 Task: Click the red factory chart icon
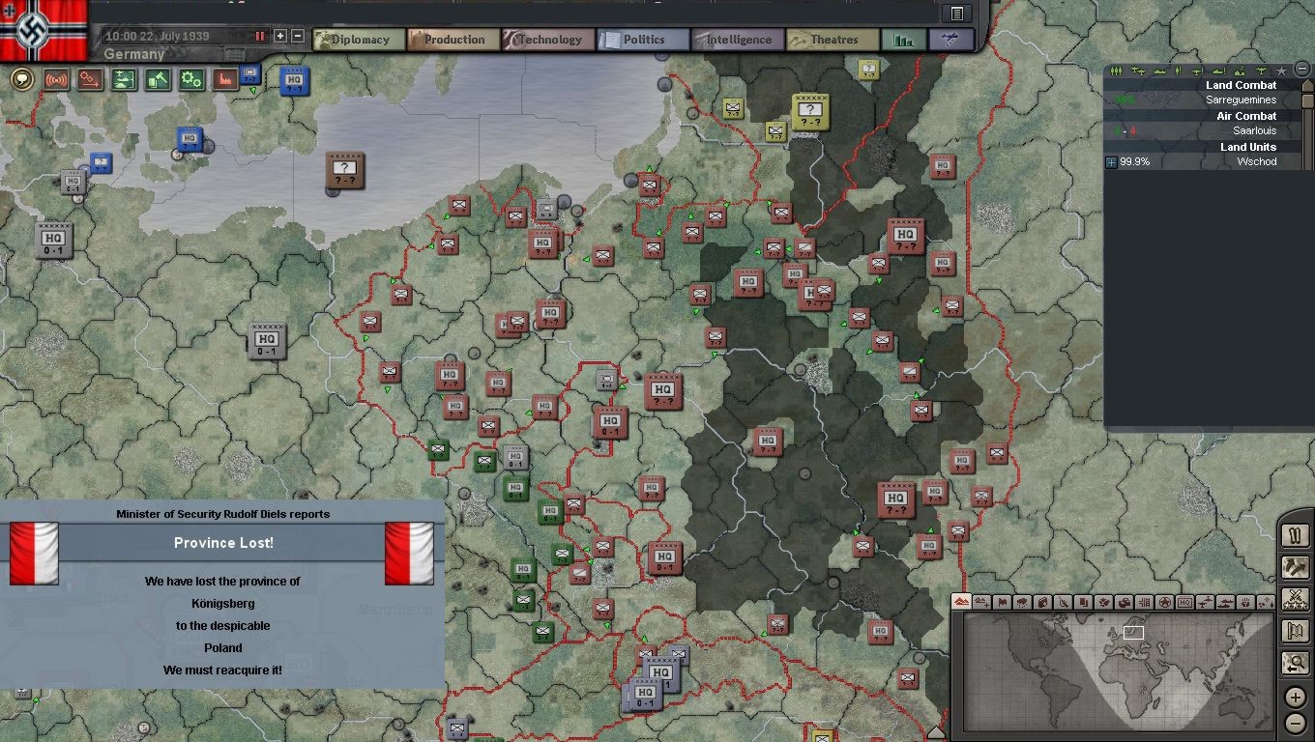(x=225, y=79)
